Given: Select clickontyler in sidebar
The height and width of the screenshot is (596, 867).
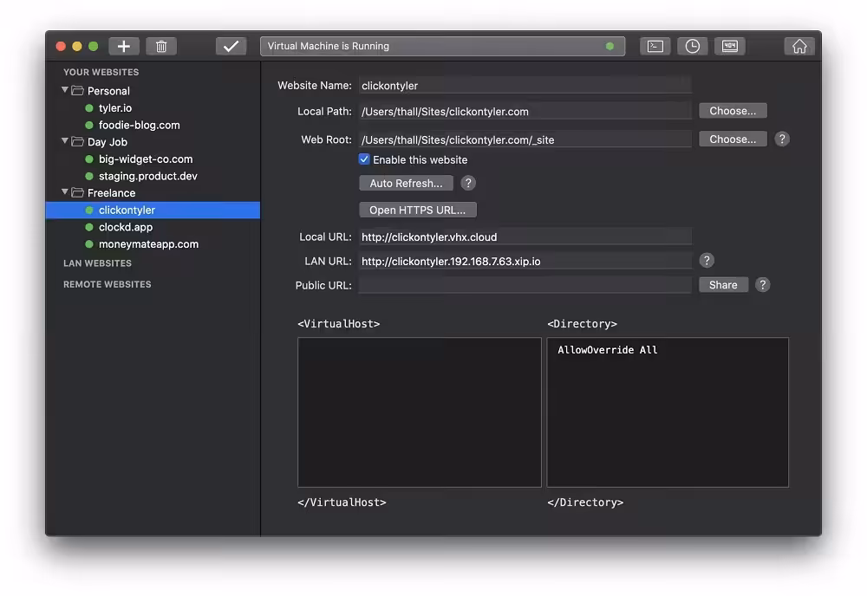Looking at the screenshot, I should (x=153, y=210).
